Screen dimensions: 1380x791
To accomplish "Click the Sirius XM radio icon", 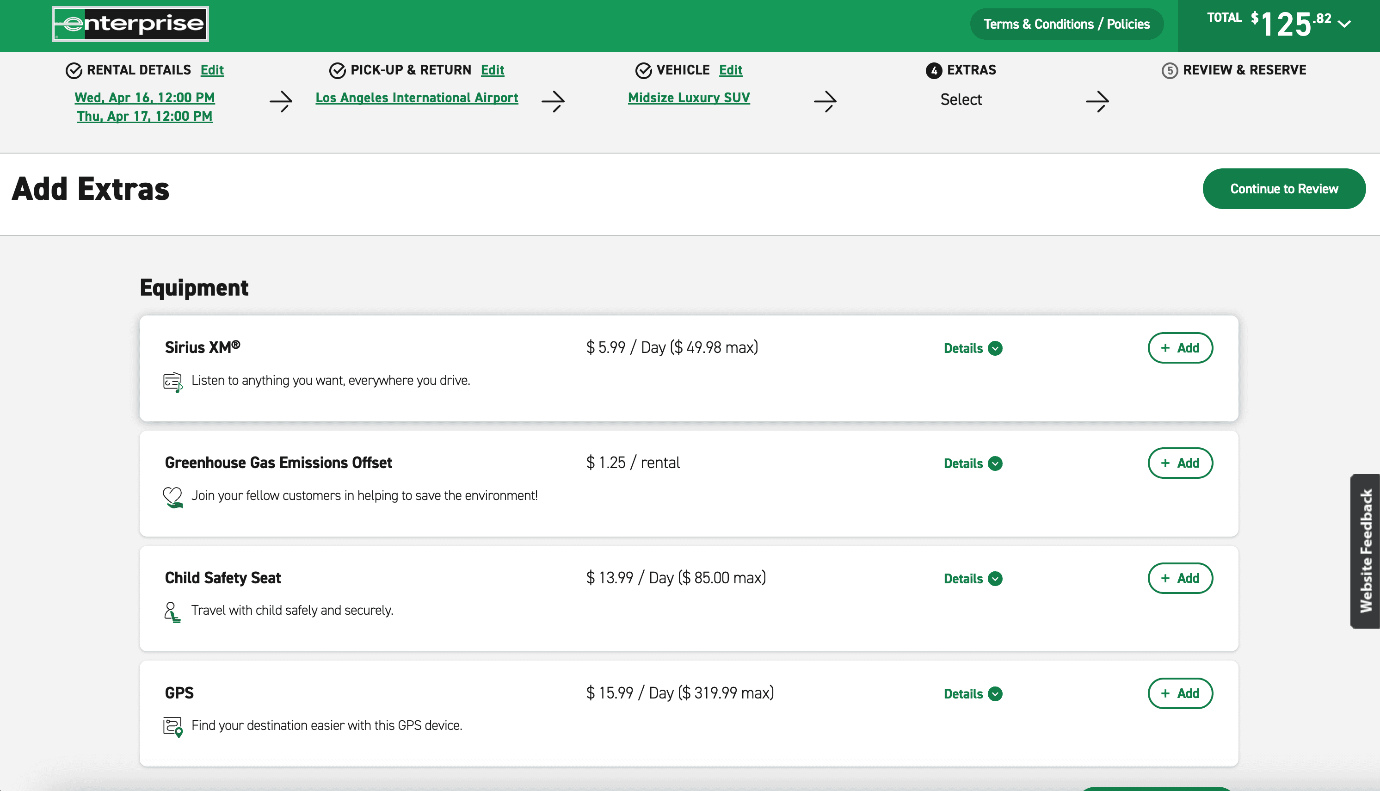I will click(172, 382).
